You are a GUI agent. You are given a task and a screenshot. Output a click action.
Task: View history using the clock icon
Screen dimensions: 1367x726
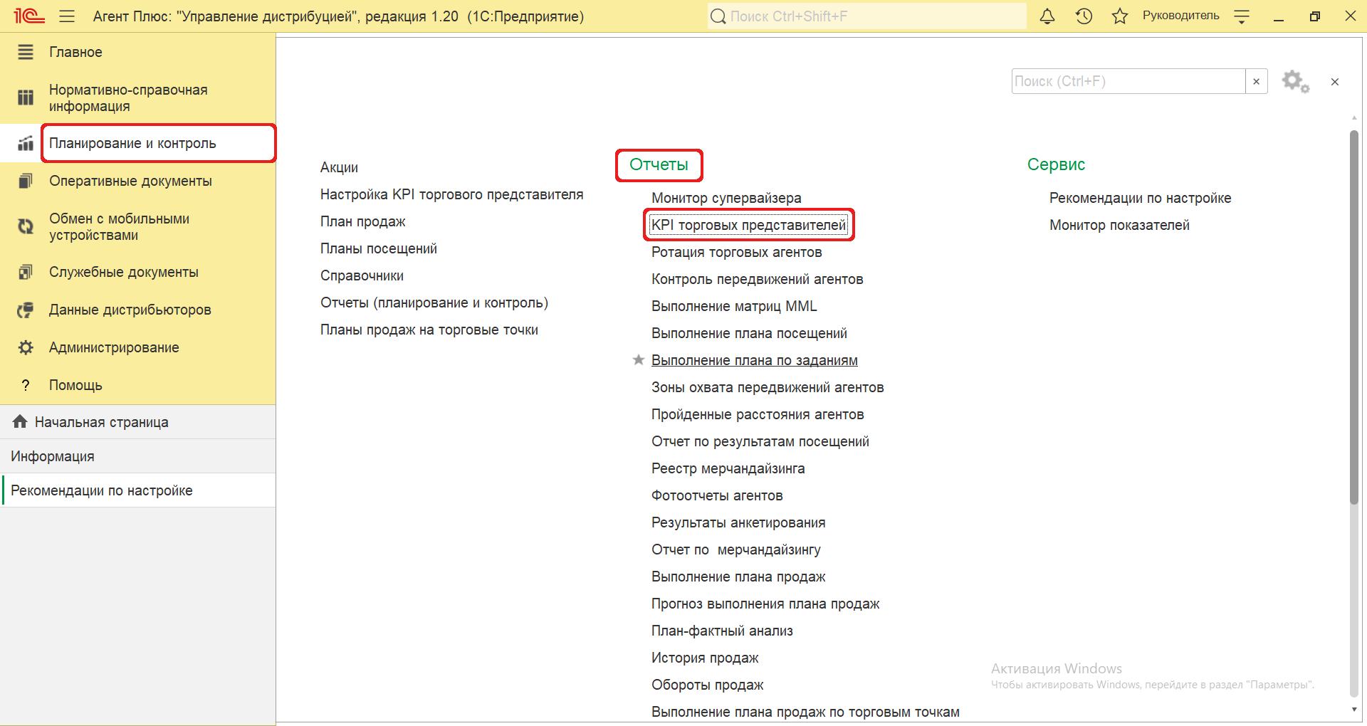click(x=1083, y=16)
